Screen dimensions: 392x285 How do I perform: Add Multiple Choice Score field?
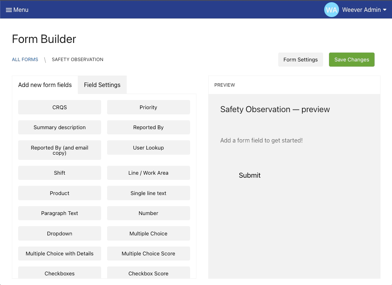coord(148,254)
